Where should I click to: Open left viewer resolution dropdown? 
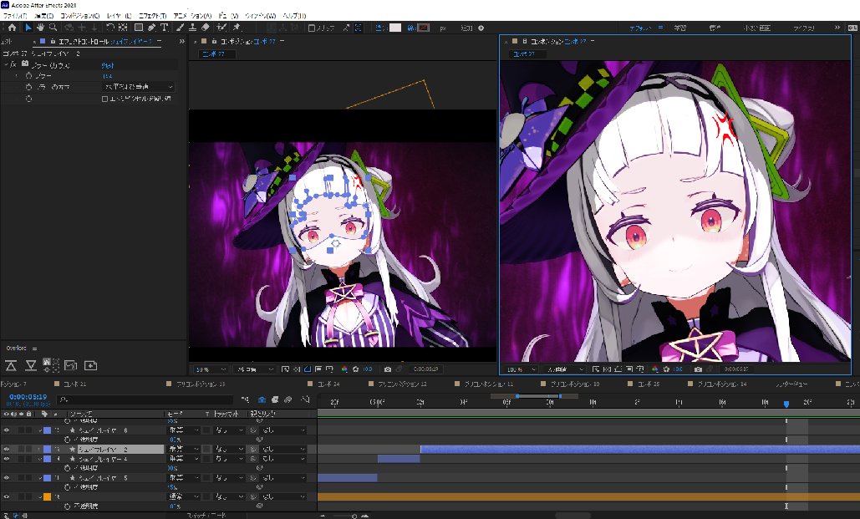[253, 369]
